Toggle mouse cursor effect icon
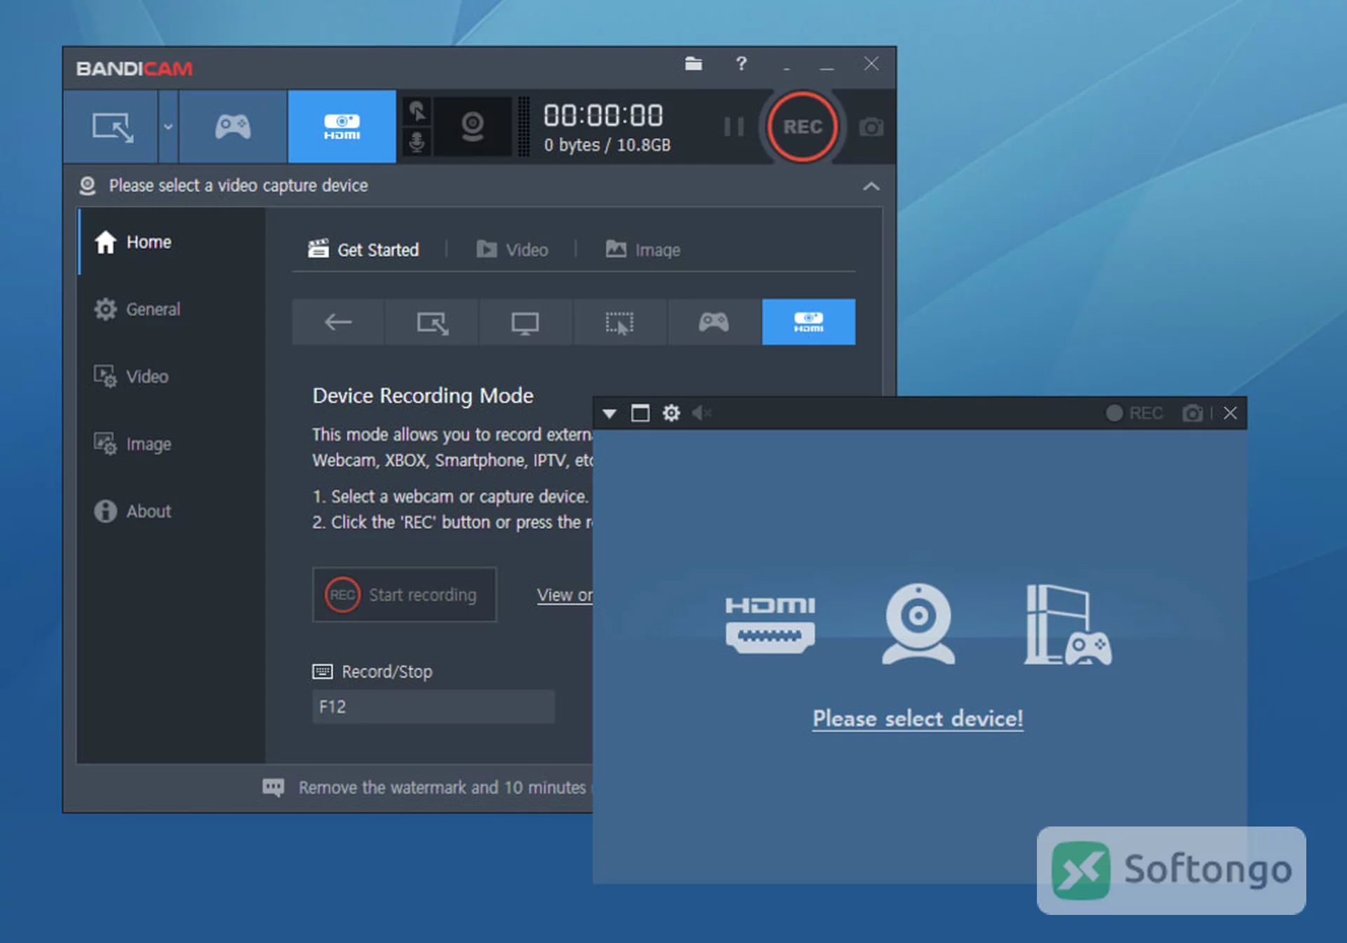1347x943 pixels. pyautogui.click(x=417, y=111)
